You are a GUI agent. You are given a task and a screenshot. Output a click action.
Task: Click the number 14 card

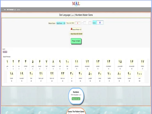click(x=108, y=64)
